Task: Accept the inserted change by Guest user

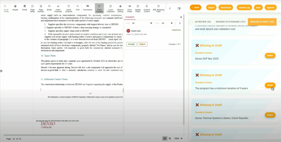Action: point(131,44)
